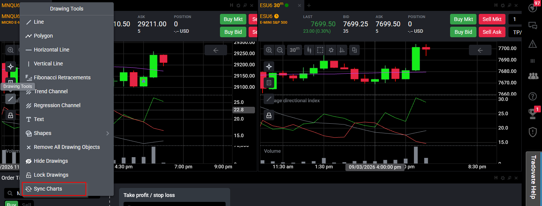Click Buy Bid for ESU6

click(x=463, y=32)
